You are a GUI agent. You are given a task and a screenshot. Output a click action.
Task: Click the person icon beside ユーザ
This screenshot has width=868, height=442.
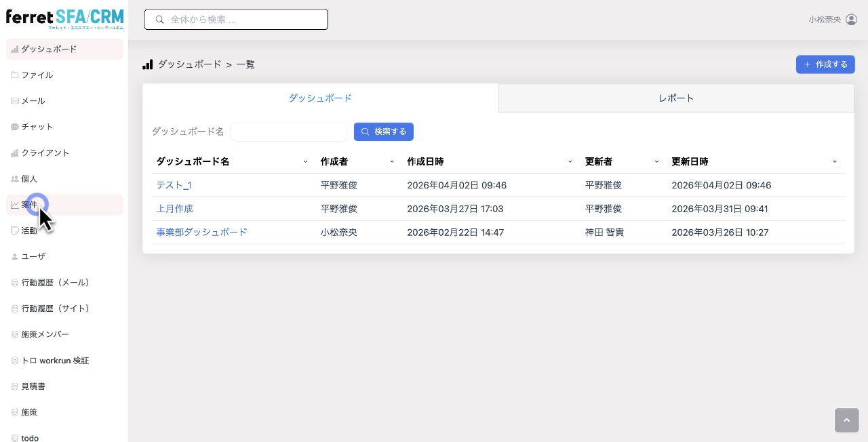15,257
